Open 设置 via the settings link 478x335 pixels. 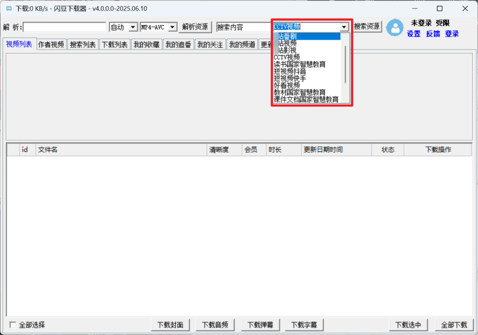pos(413,34)
